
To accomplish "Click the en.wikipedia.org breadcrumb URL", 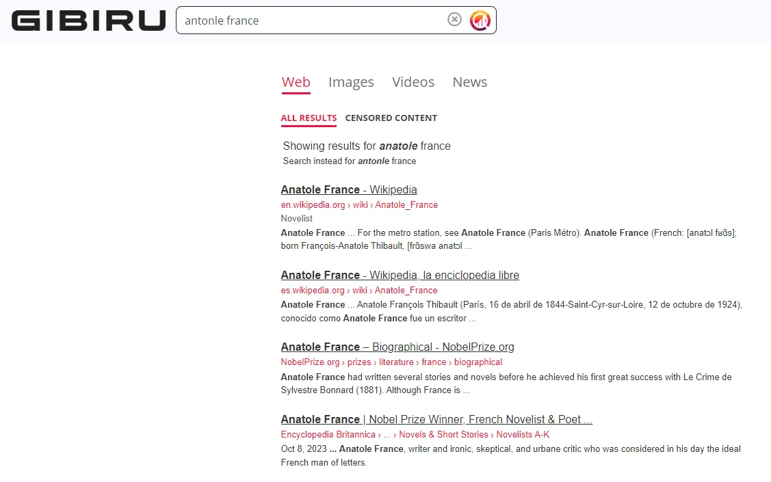I will 359,205.
